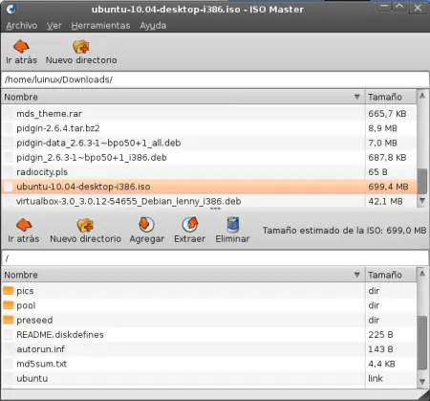Select ubuntu-10.04-desktop-i386.iso file name

tap(83, 187)
